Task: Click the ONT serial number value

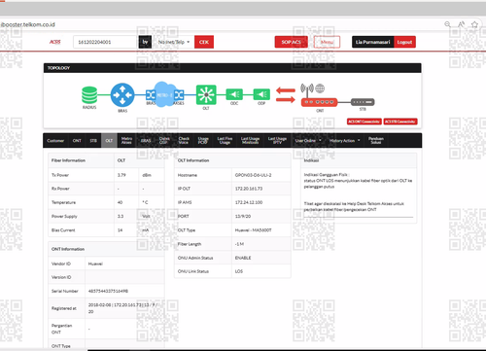Action: pyautogui.click(x=108, y=291)
